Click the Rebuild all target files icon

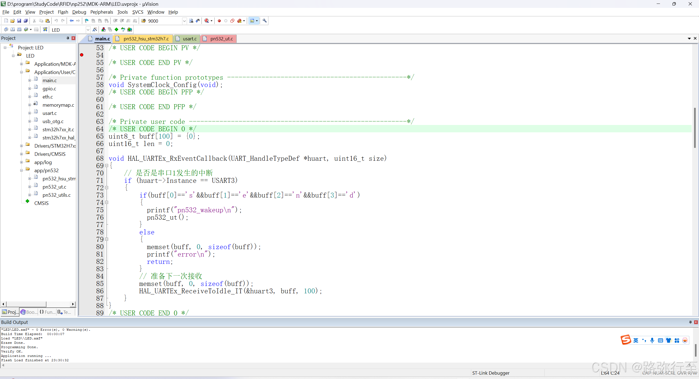19,29
